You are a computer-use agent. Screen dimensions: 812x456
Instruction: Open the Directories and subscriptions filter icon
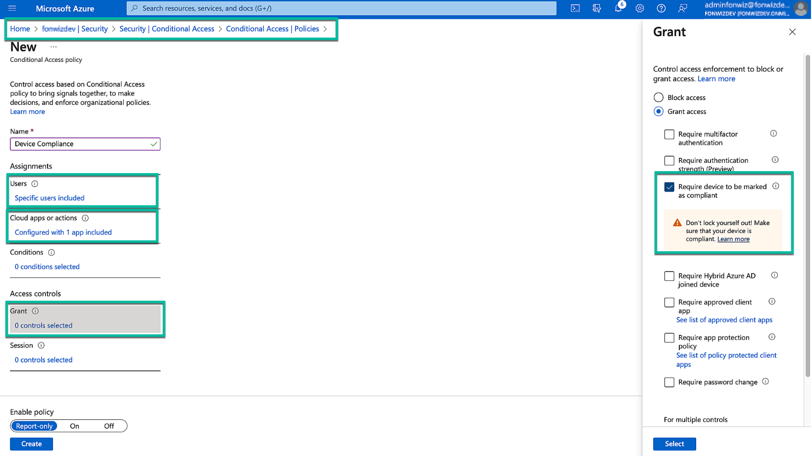pos(597,8)
